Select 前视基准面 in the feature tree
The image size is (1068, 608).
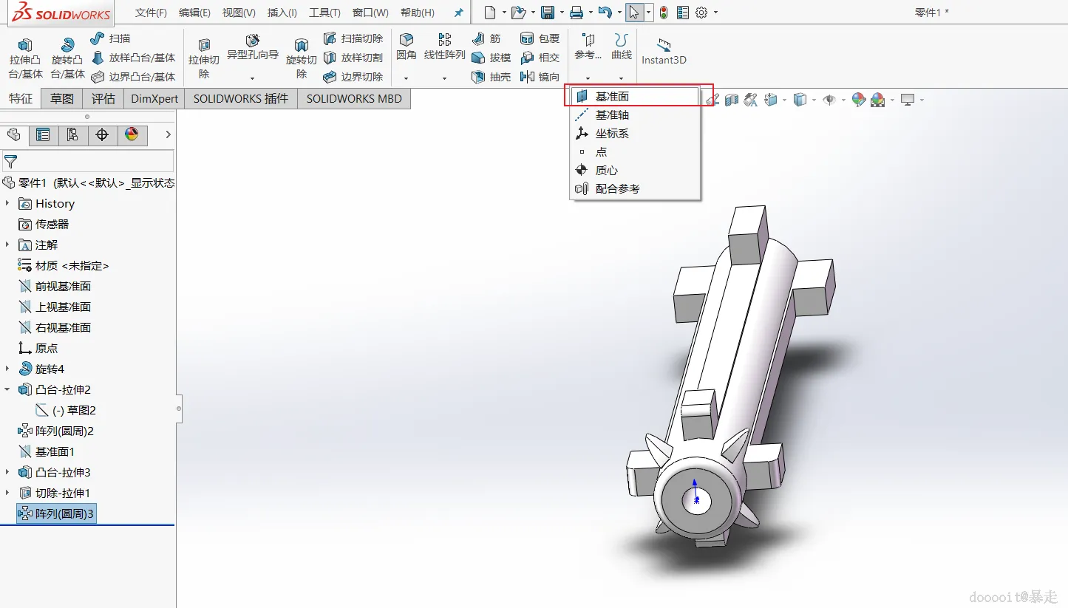pyautogui.click(x=63, y=286)
